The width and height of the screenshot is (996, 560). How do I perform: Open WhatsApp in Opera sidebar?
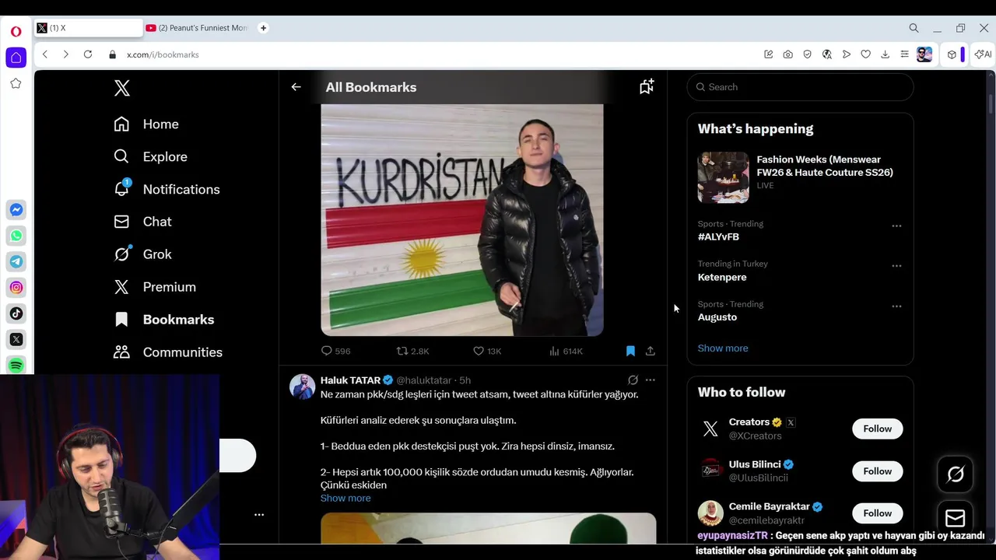click(16, 236)
